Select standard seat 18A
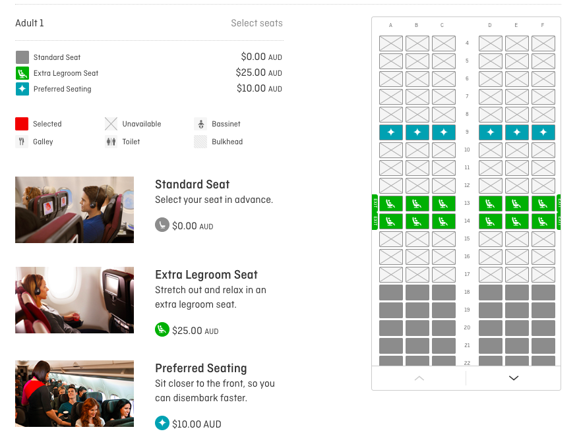 click(390, 292)
